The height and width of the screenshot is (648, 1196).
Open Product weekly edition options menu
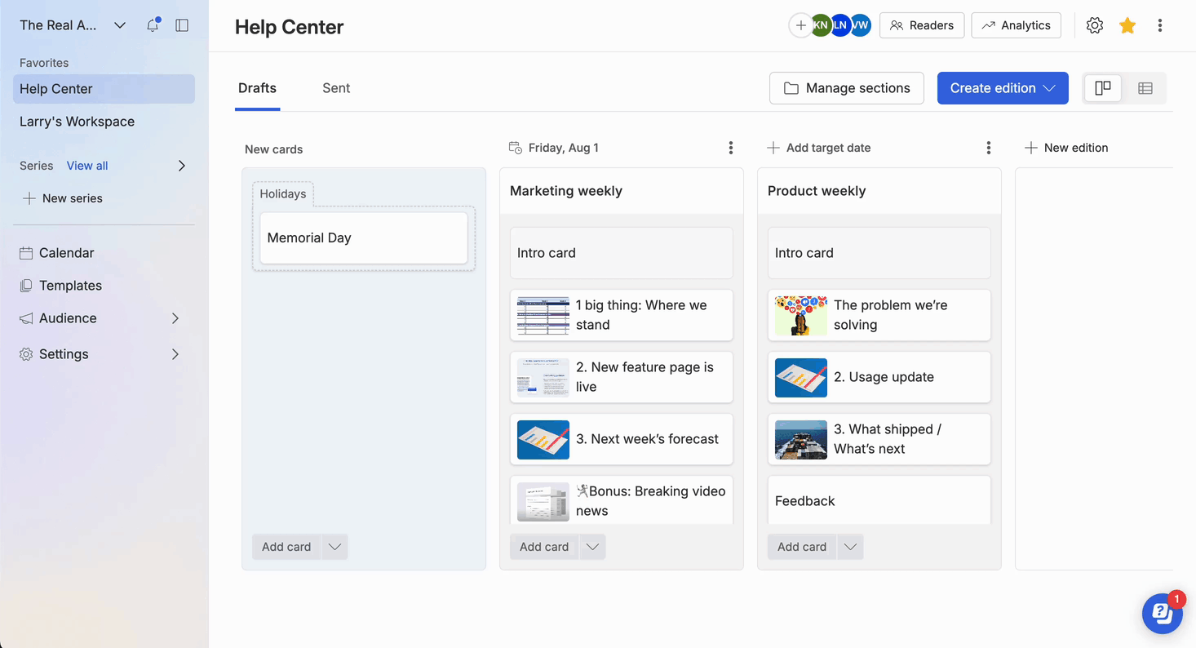[x=989, y=148]
